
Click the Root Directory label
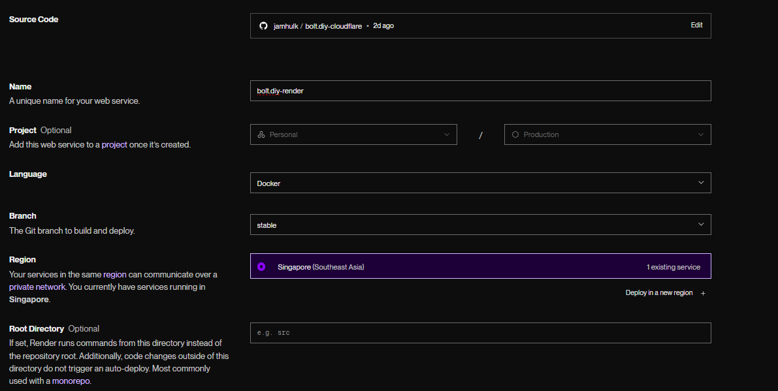37,328
